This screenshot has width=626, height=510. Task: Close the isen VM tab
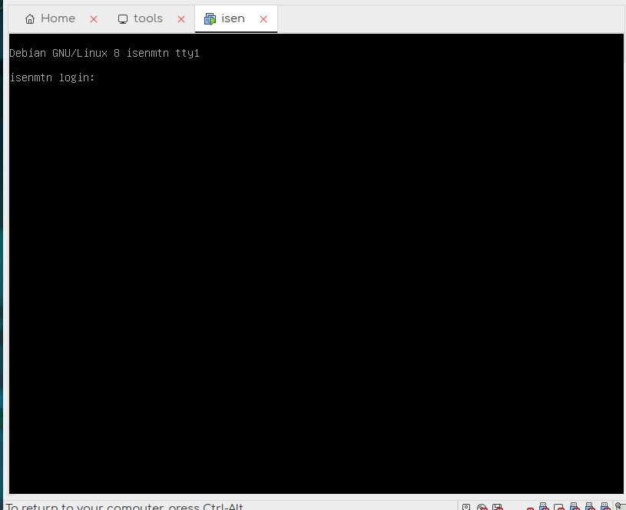tap(263, 19)
